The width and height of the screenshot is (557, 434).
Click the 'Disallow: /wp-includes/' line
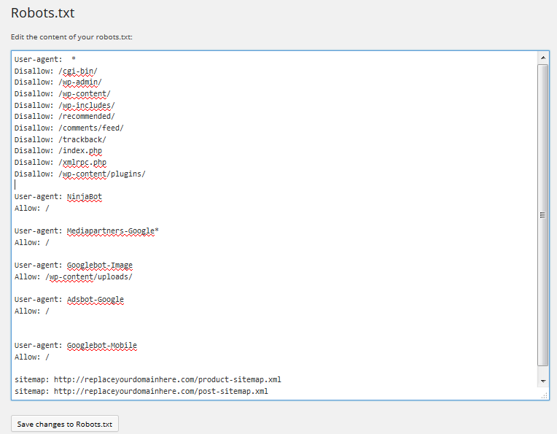(x=65, y=106)
